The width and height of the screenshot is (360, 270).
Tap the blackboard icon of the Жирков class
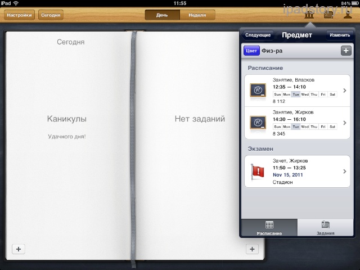258,123
